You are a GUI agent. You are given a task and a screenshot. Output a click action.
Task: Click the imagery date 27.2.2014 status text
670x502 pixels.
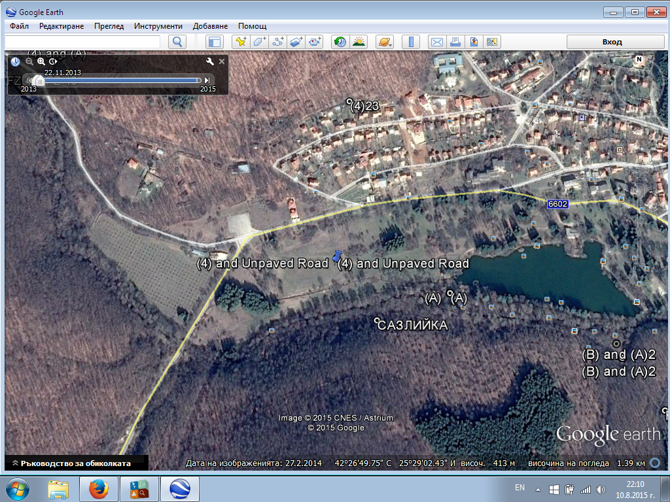304,463
